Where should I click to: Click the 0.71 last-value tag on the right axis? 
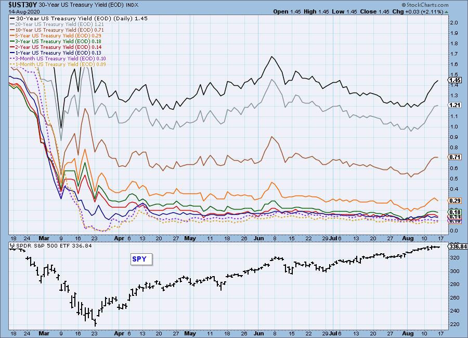pos(454,157)
